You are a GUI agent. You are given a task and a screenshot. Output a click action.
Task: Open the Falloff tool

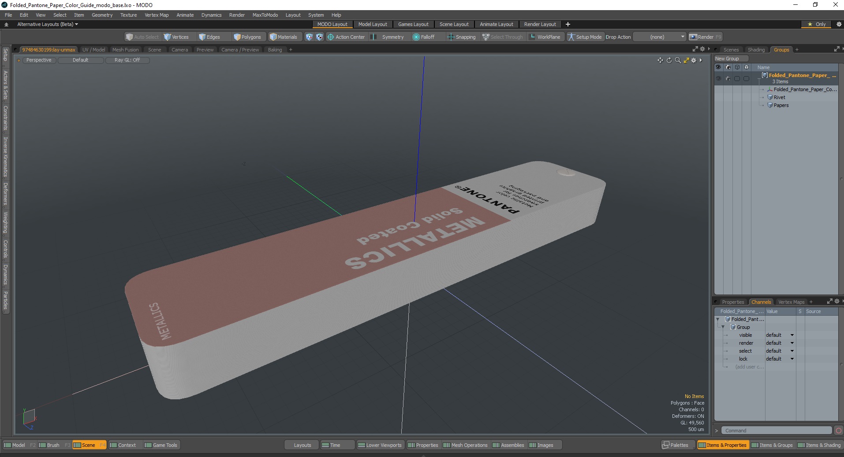pos(424,37)
